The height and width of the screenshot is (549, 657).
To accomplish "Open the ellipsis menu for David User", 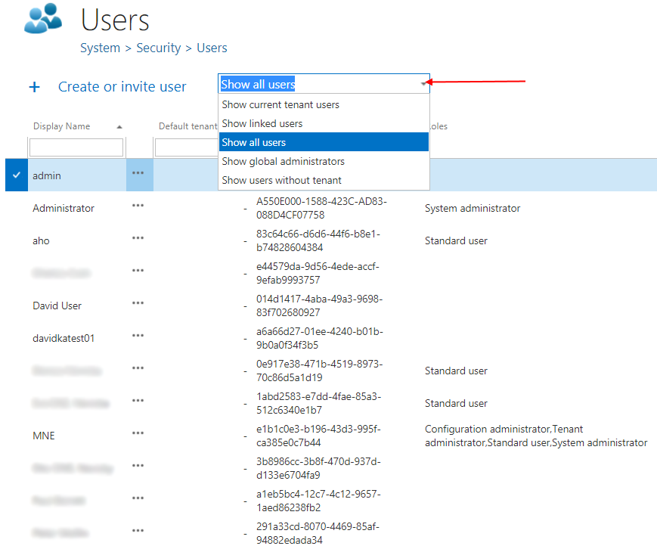I will point(138,303).
